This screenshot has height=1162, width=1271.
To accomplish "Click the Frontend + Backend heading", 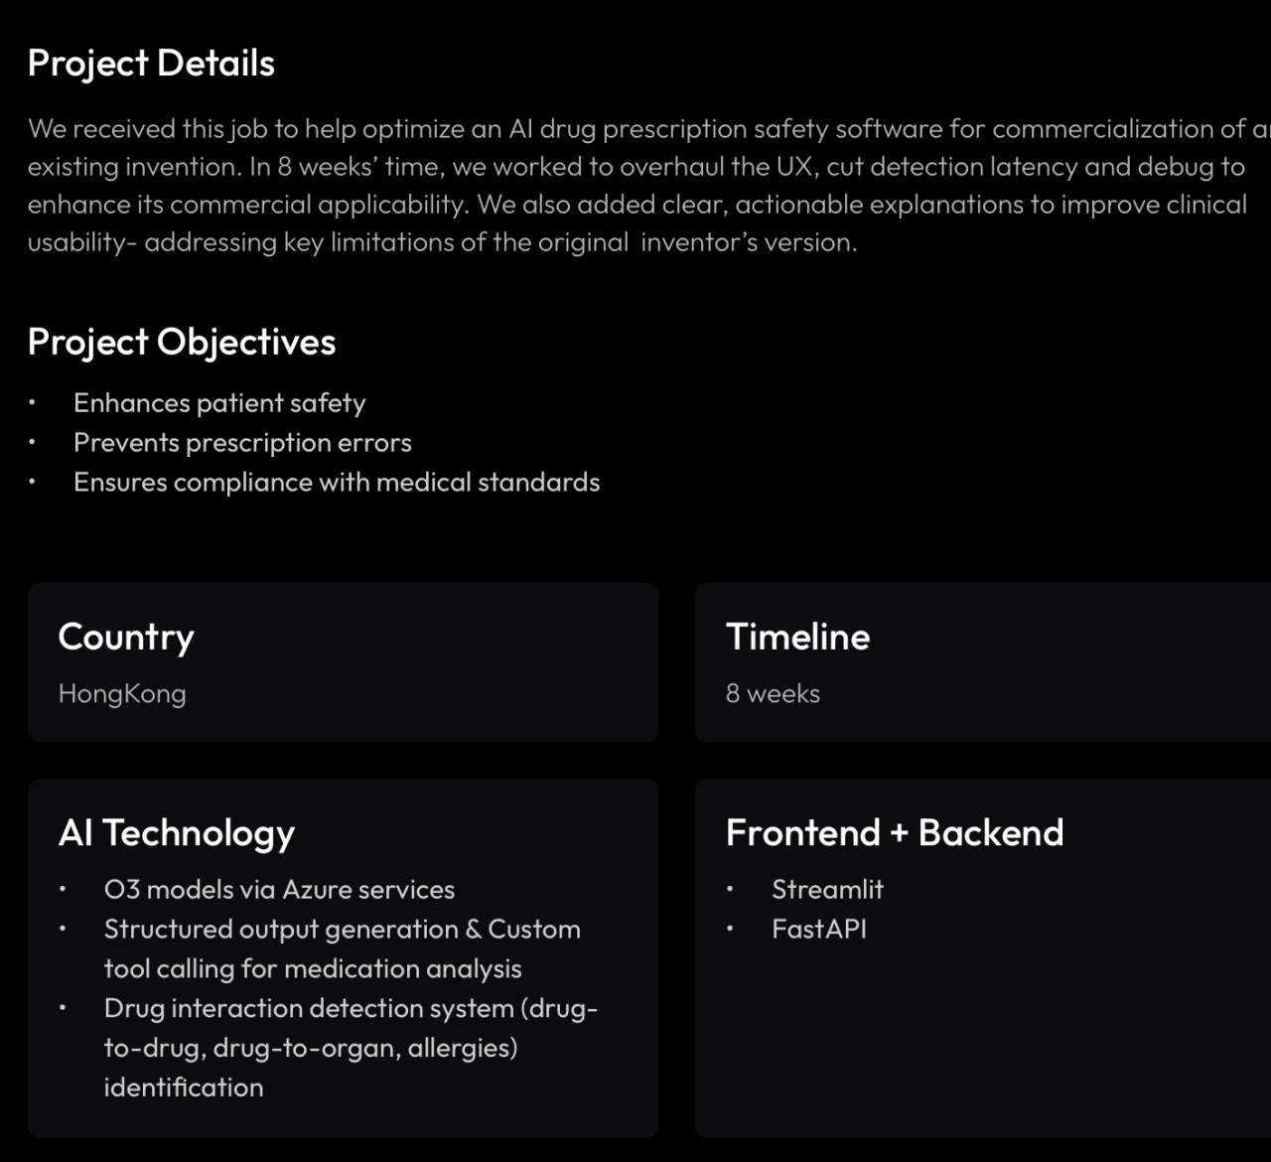I will click(x=895, y=832).
